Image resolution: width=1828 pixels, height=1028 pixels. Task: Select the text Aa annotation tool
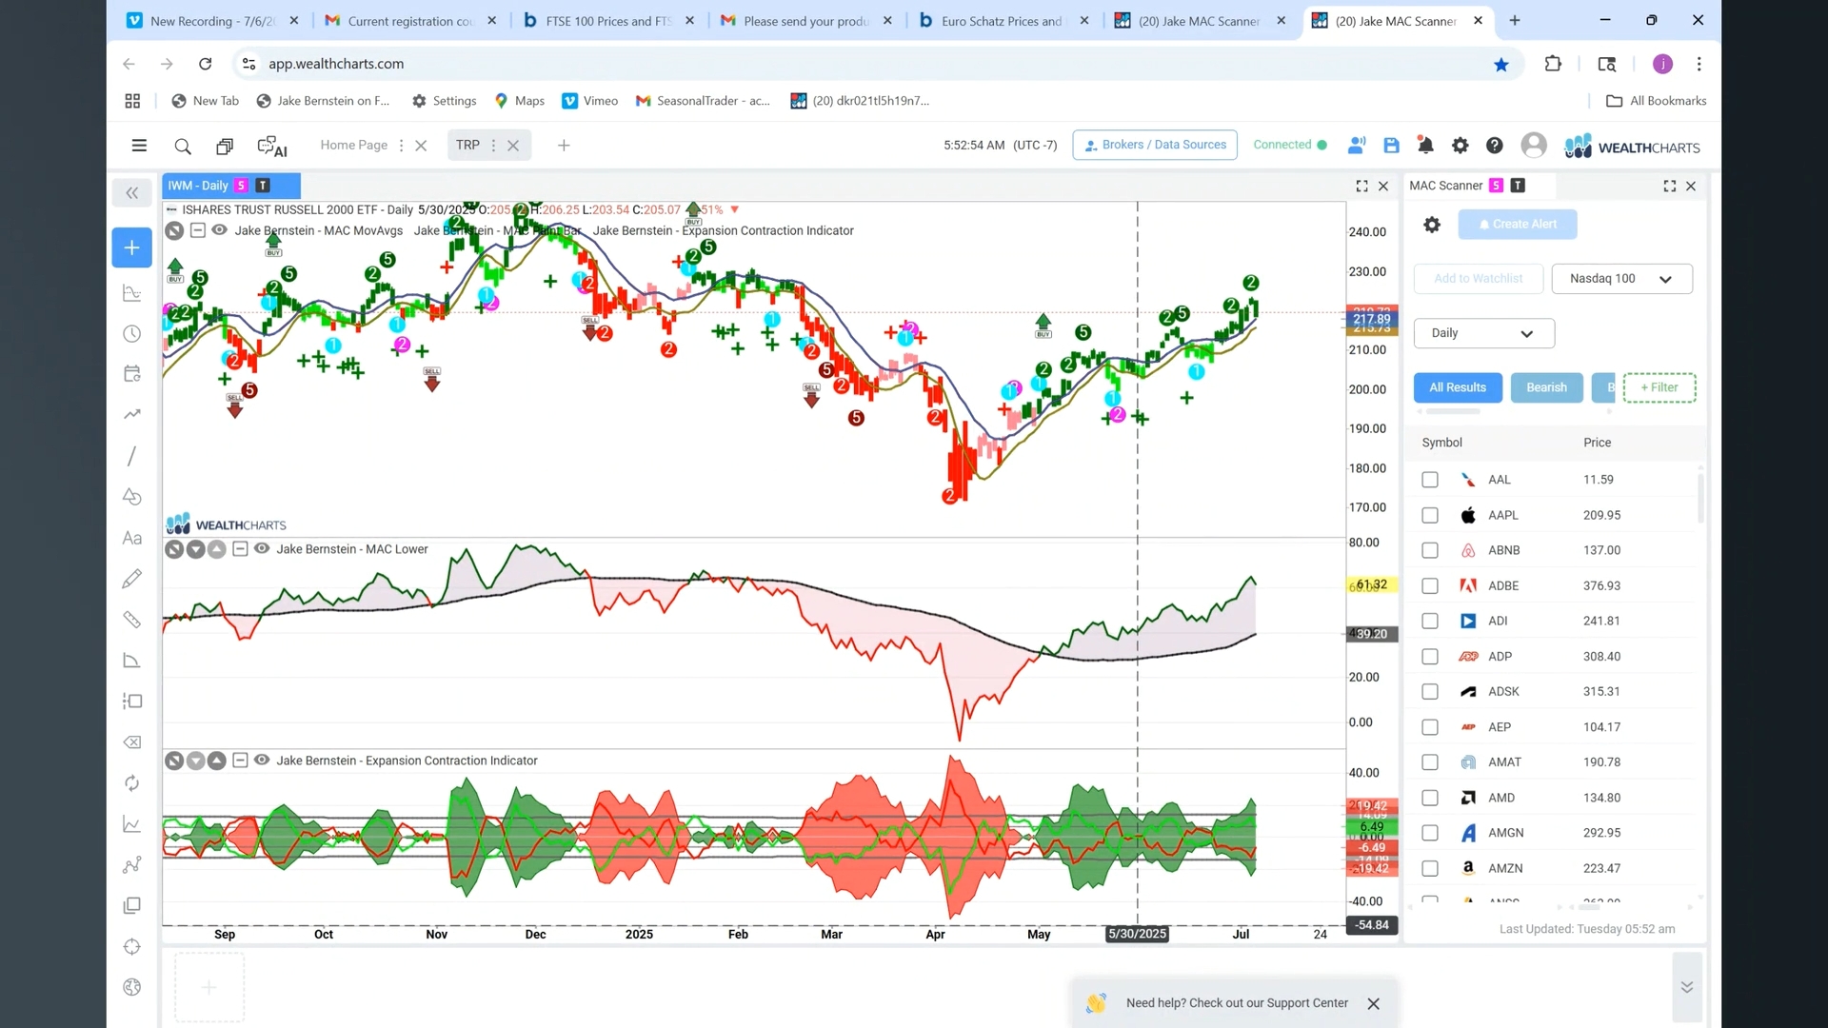132,538
